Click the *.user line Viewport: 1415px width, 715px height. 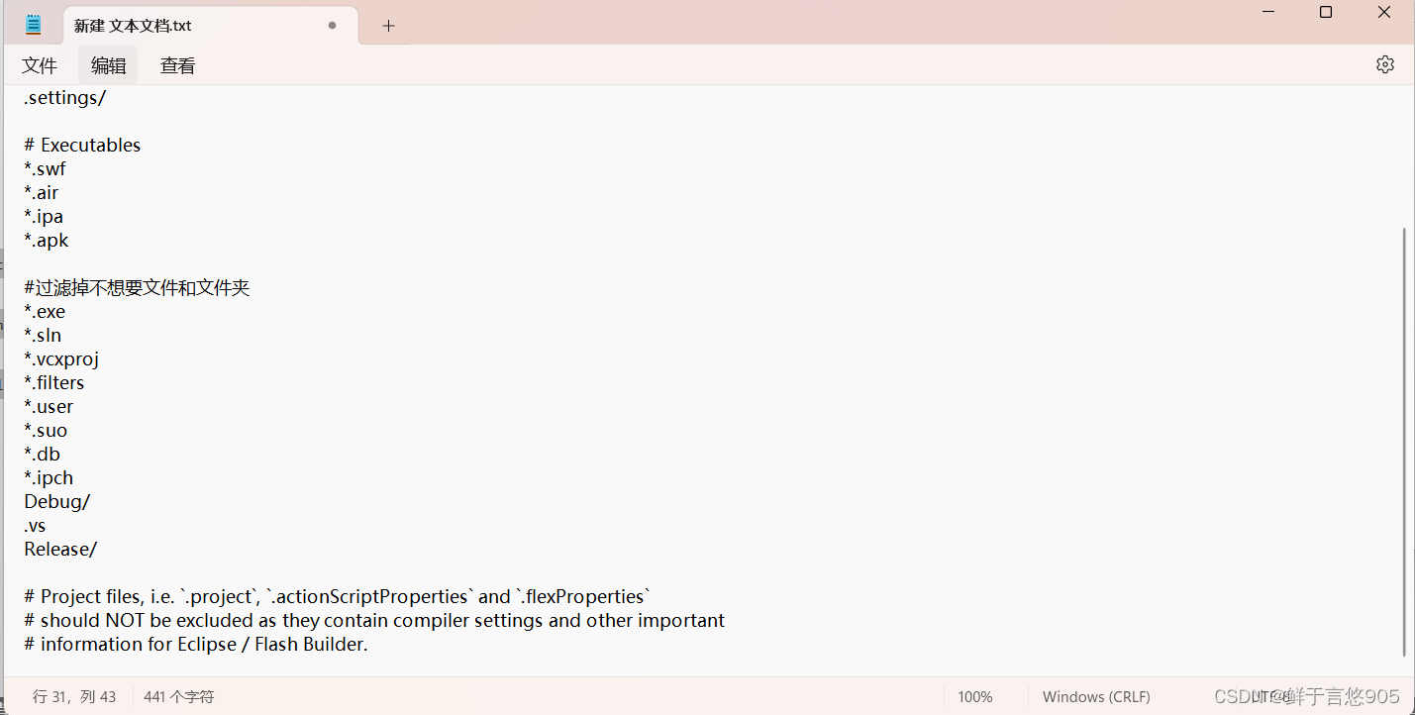(x=49, y=406)
